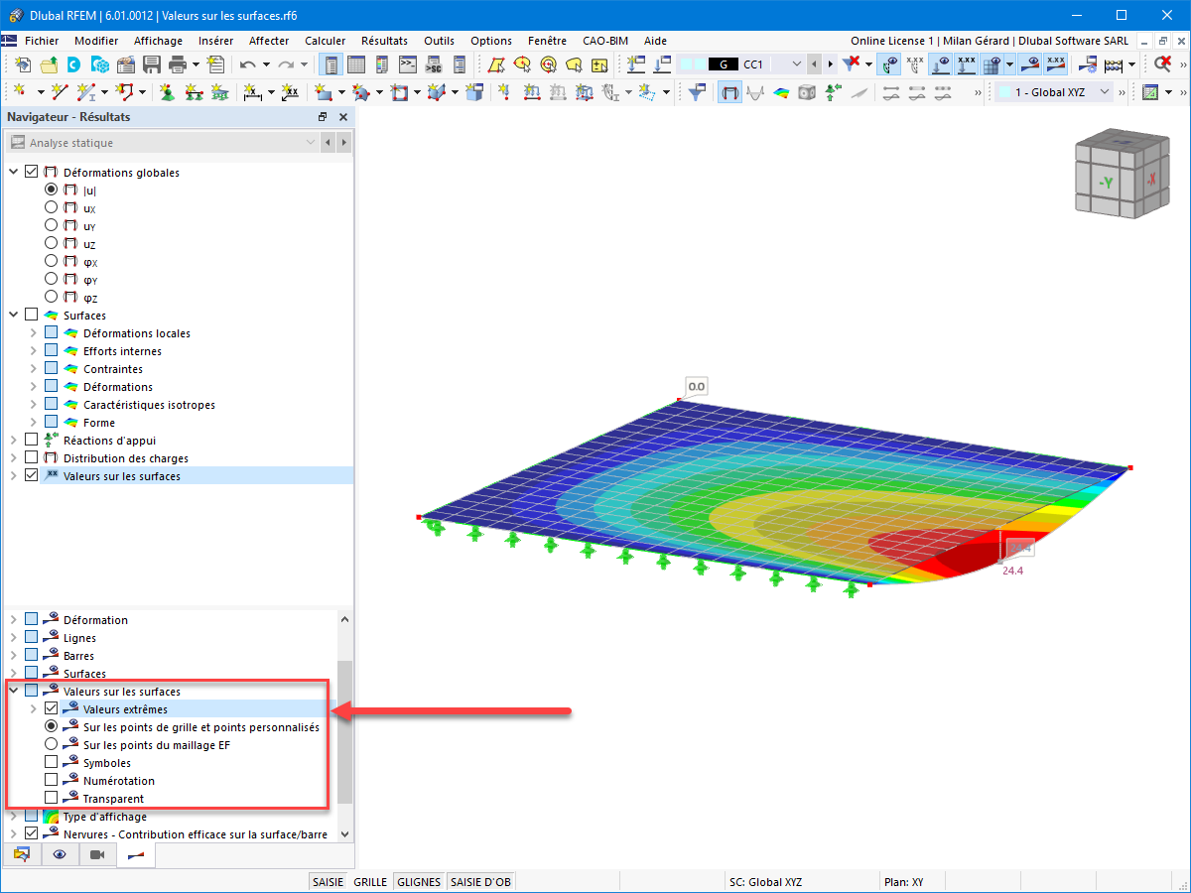
Task: Open the Aide menu
Action: [x=655, y=41]
